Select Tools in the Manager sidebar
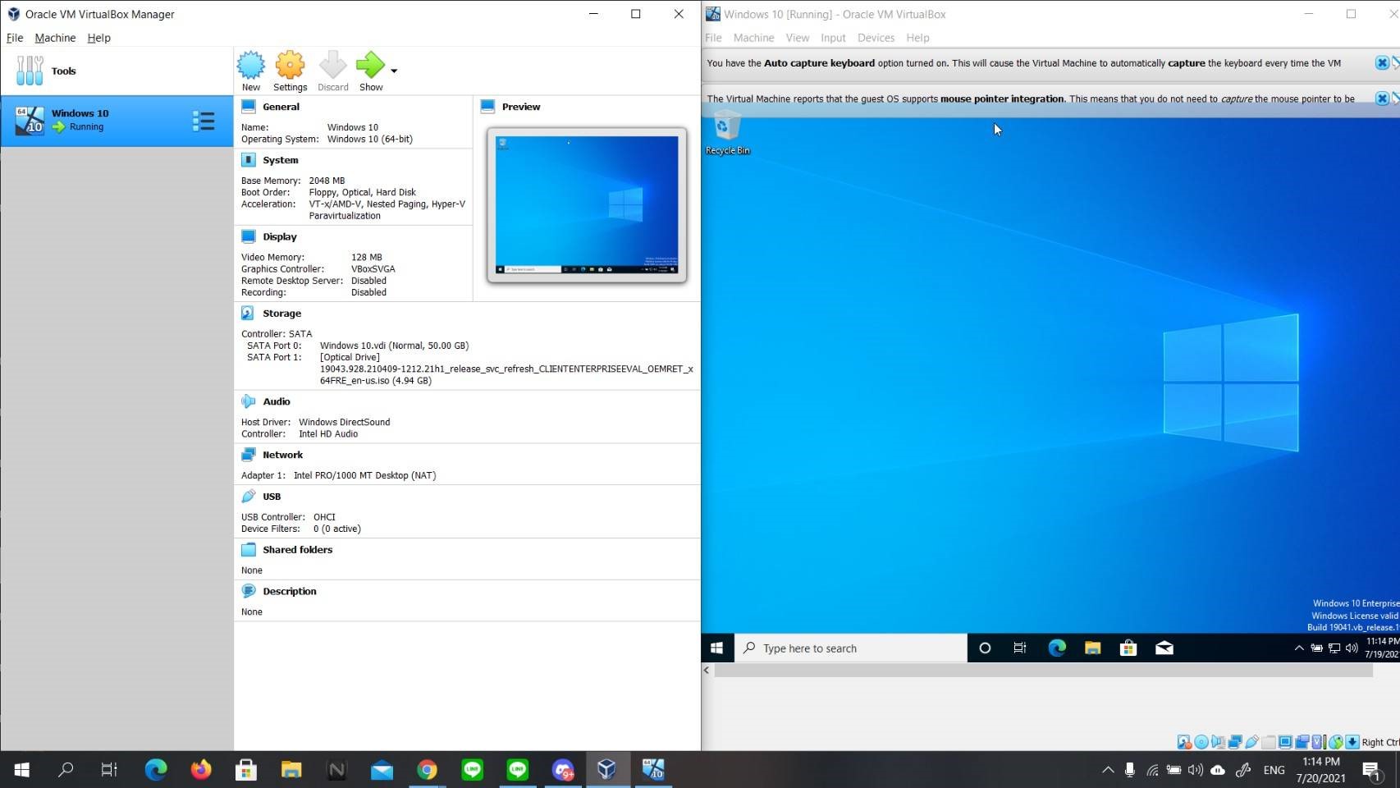This screenshot has width=1400, height=788. click(117, 71)
